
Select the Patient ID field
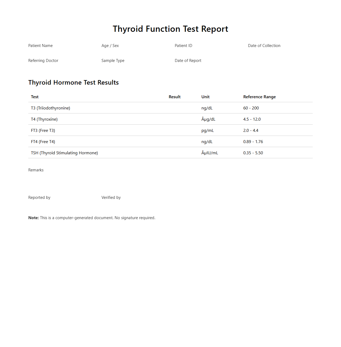pyautogui.click(x=183, y=46)
